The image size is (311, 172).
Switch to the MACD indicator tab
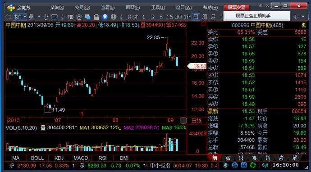pos(81,158)
